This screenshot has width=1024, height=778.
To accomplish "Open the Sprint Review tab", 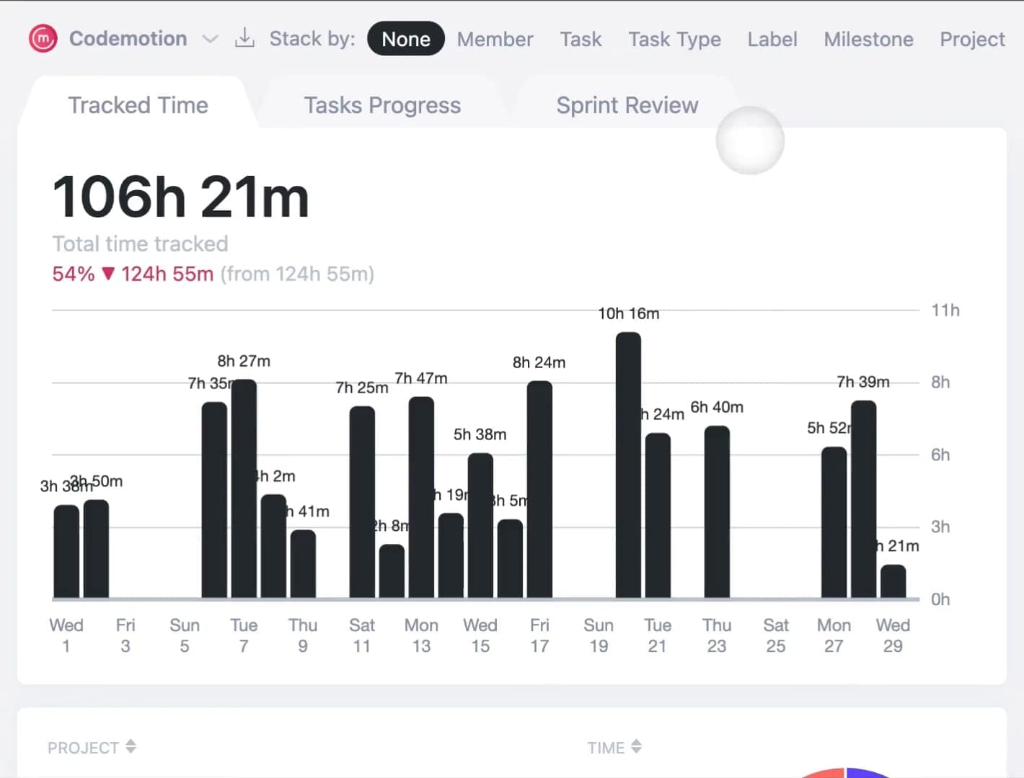I will coord(627,105).
